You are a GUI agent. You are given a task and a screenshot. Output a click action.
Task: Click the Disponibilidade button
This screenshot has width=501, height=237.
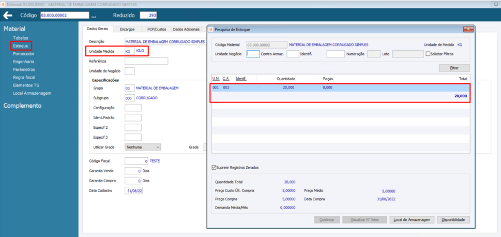tap(453, 220)
